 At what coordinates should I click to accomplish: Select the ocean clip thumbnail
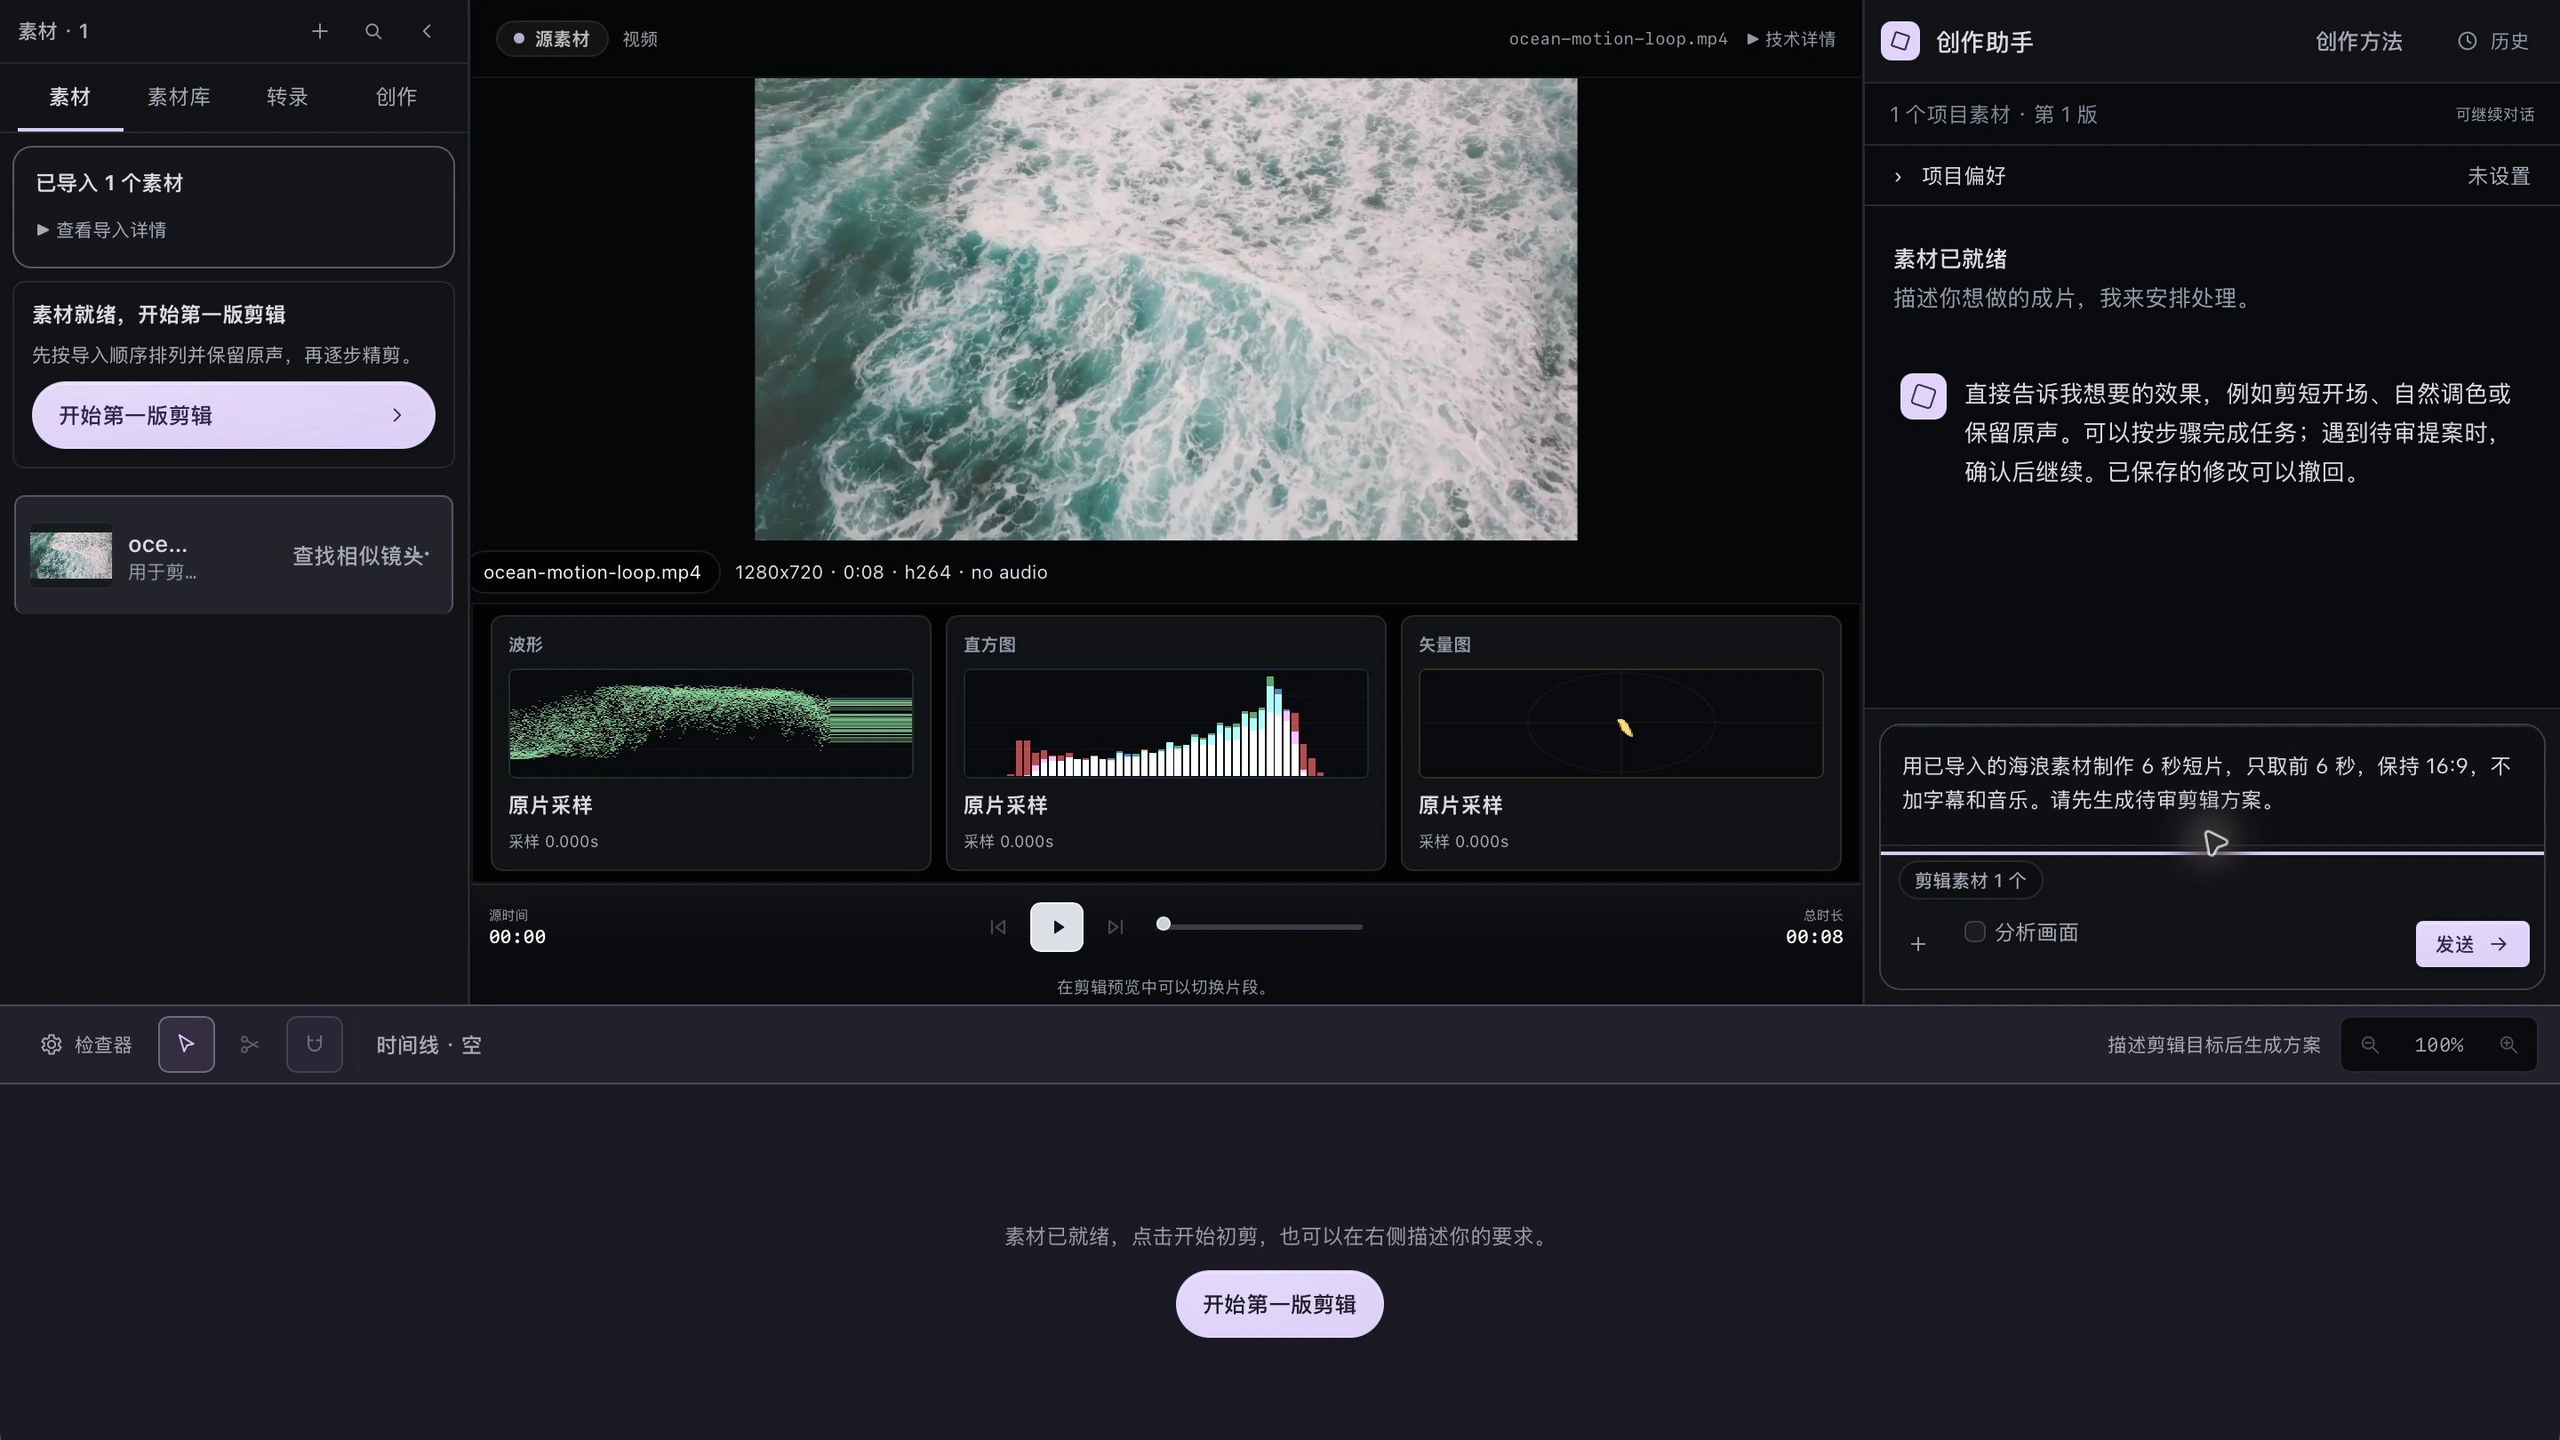point(70,556)
